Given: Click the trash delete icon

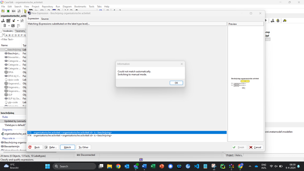Looking at the screenshot, I should [5, 26].
